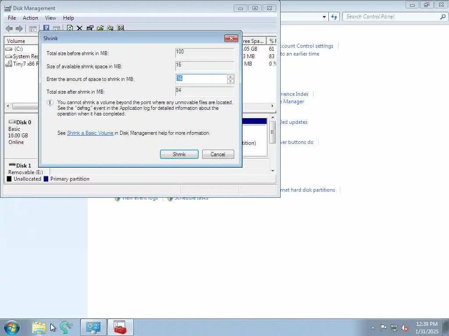Click the 'rience Index' link in Control Panel

tap(294, 94)
